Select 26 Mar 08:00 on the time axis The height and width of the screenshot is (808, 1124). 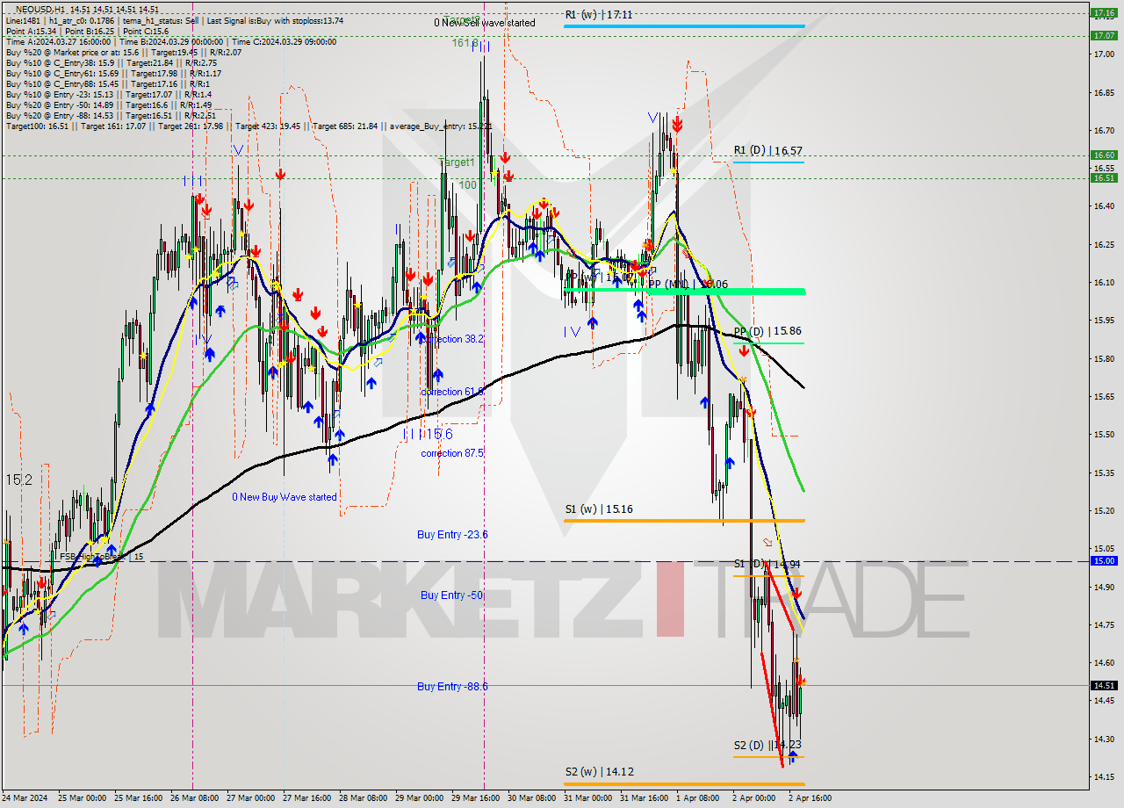coord(194,798)
